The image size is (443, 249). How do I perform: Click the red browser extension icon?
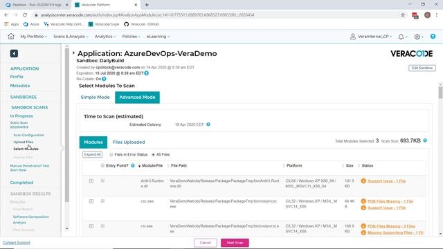point(415,15)
